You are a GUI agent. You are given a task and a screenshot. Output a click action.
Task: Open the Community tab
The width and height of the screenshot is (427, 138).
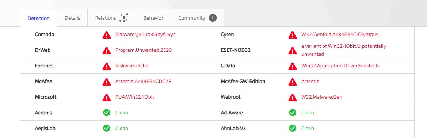198,18
